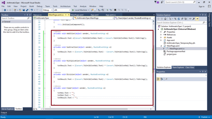Click Pending Changes Filter icon in Solution Explorer

[x=170, y=19]
